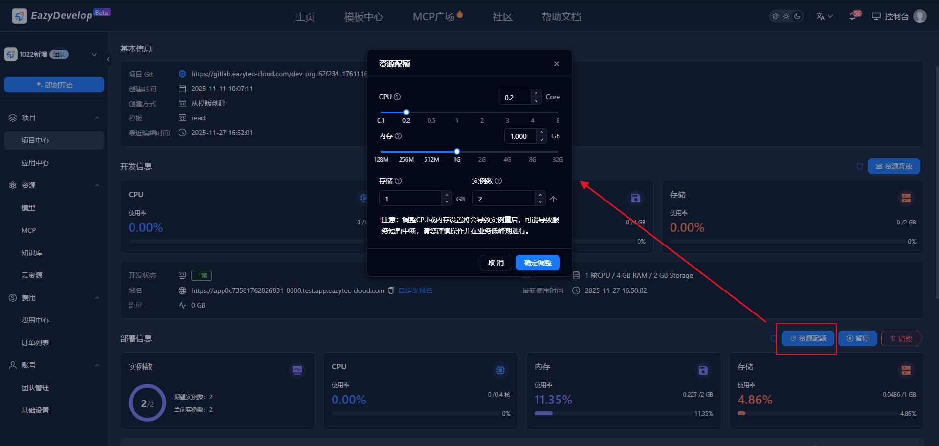Expand the 1022新增 team selector dropdown

pyautogui.click(x=94, y=54)
